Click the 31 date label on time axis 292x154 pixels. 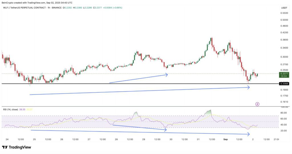pos(198,139)
